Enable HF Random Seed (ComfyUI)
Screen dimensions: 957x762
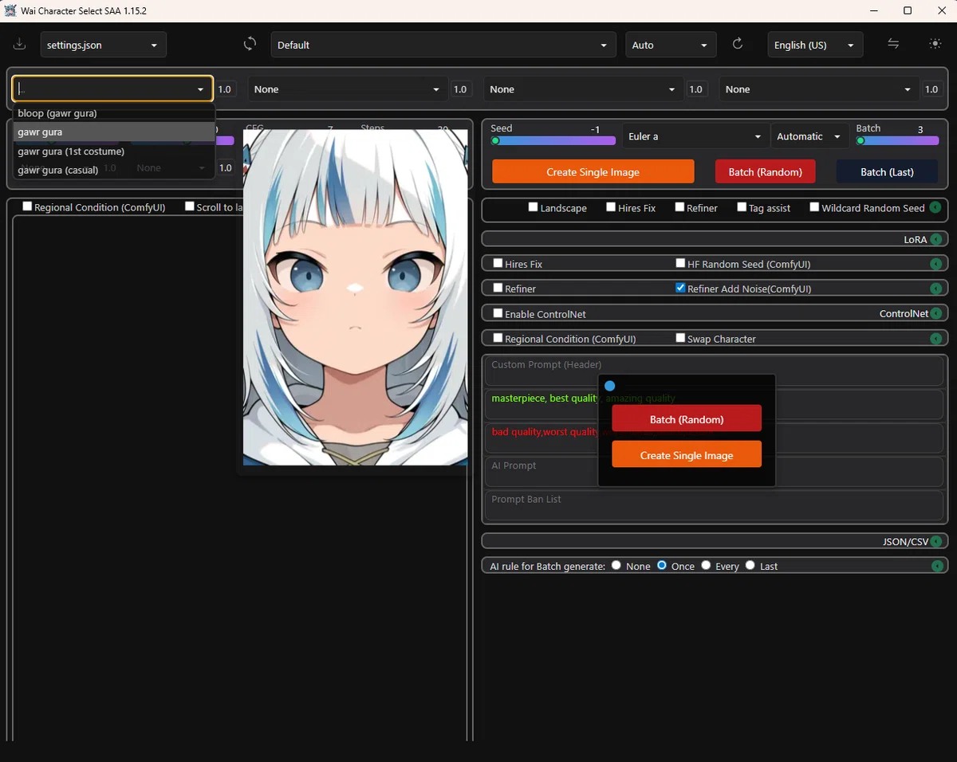[x=680, y=263]
